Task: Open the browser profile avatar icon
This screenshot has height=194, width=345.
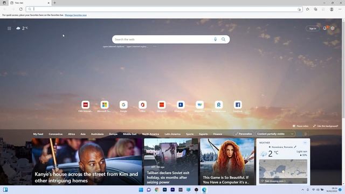Action: 332,9
